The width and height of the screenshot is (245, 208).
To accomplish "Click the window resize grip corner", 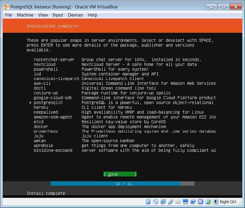I will coord(240,203).
